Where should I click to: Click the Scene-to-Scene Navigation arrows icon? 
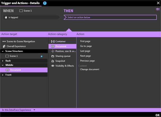point(4,41)
